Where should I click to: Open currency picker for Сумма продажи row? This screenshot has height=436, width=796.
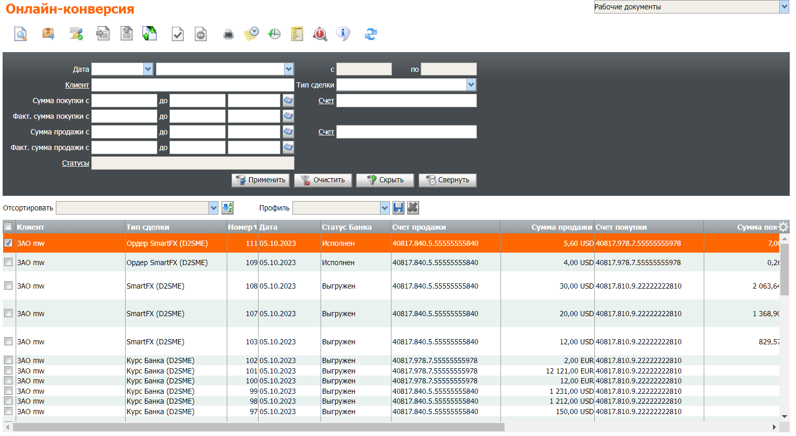tap(288, 131)
